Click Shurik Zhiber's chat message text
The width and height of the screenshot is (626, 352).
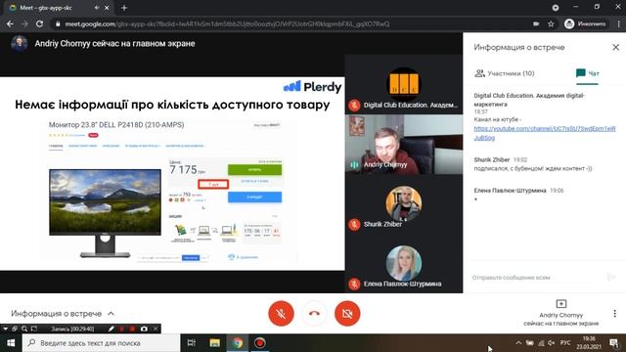532,168
